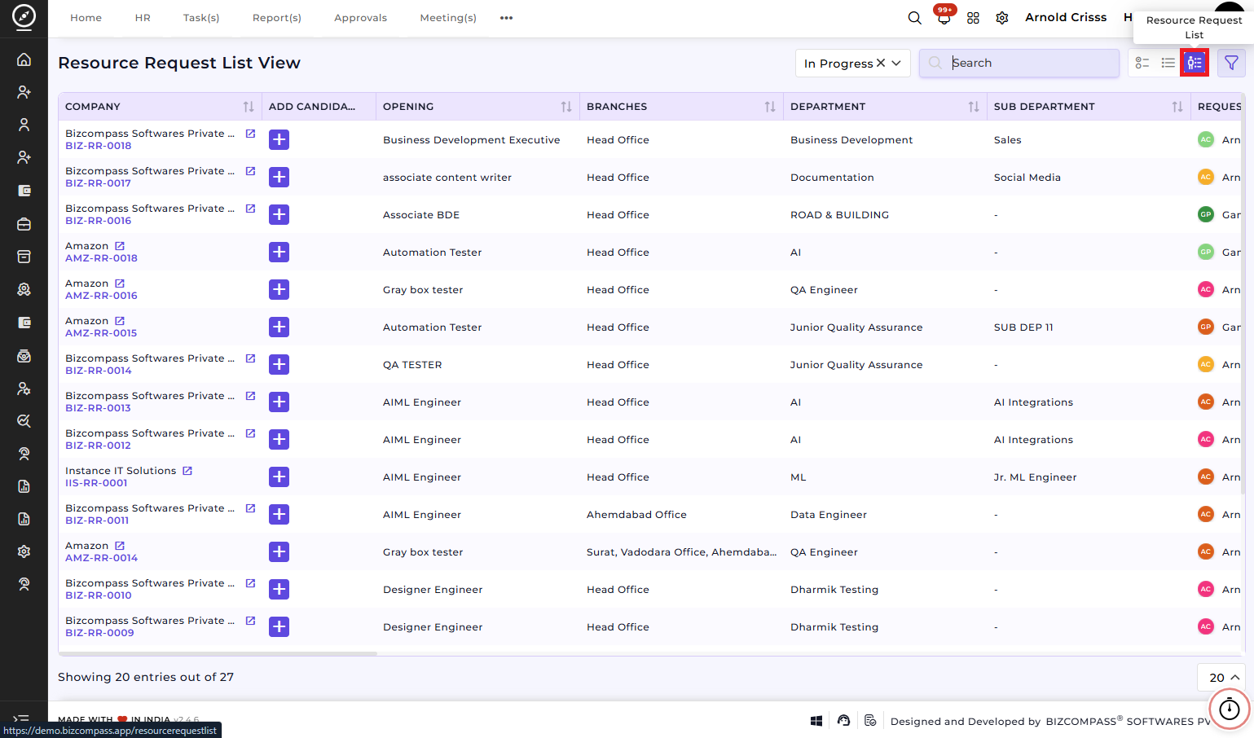
Task: Add candidate for BIZ-RR-0018 row
Action: [x=279, y=140]
